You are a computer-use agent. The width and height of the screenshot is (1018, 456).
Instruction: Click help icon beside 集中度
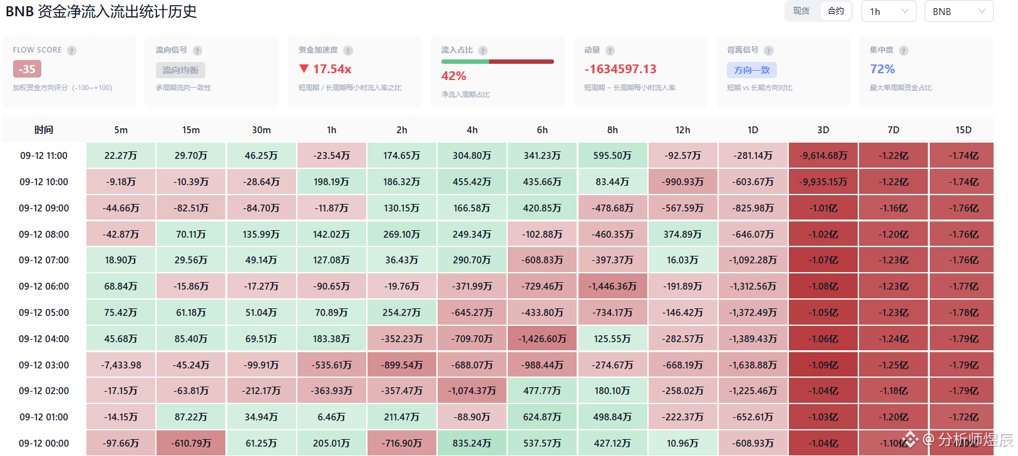coord(903,51)
